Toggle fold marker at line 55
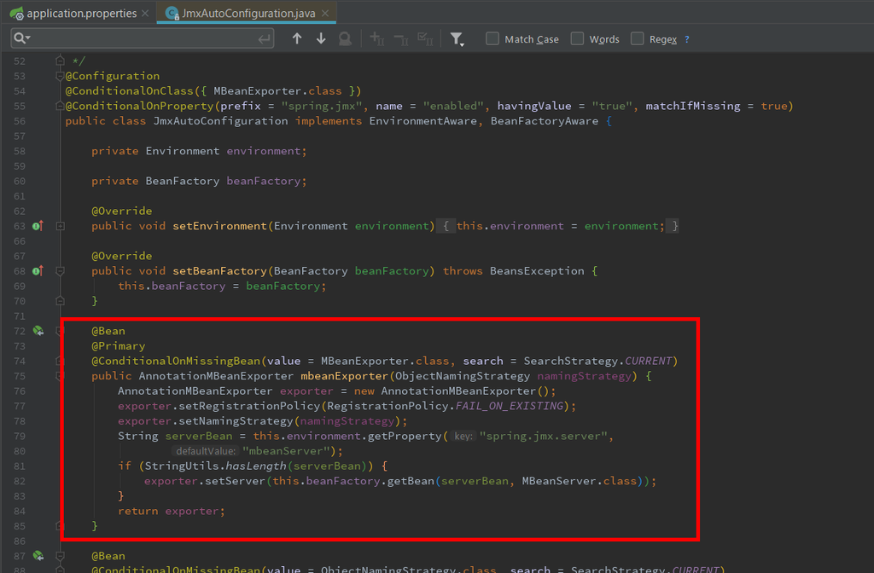 click(60, 106)
